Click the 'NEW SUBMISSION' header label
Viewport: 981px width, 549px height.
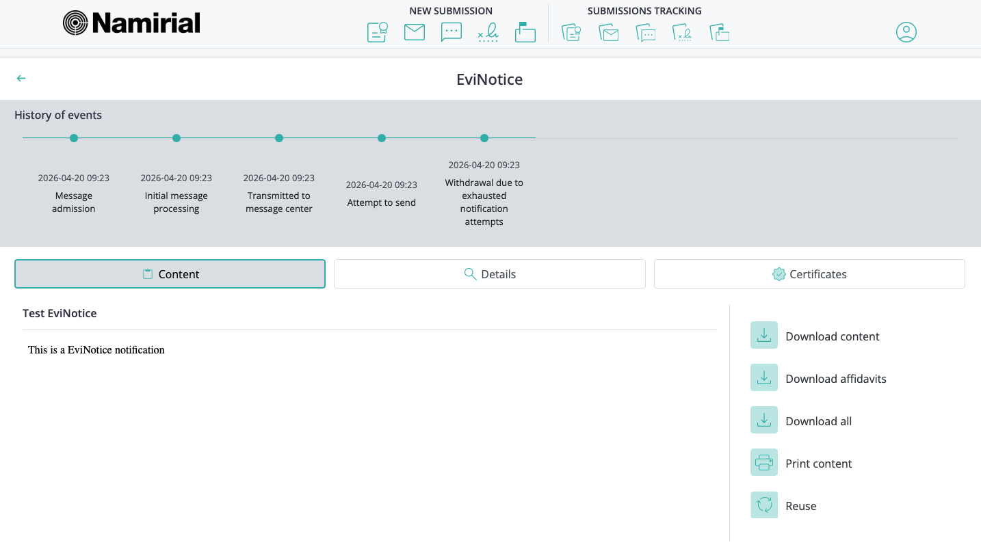coord(451,11)
